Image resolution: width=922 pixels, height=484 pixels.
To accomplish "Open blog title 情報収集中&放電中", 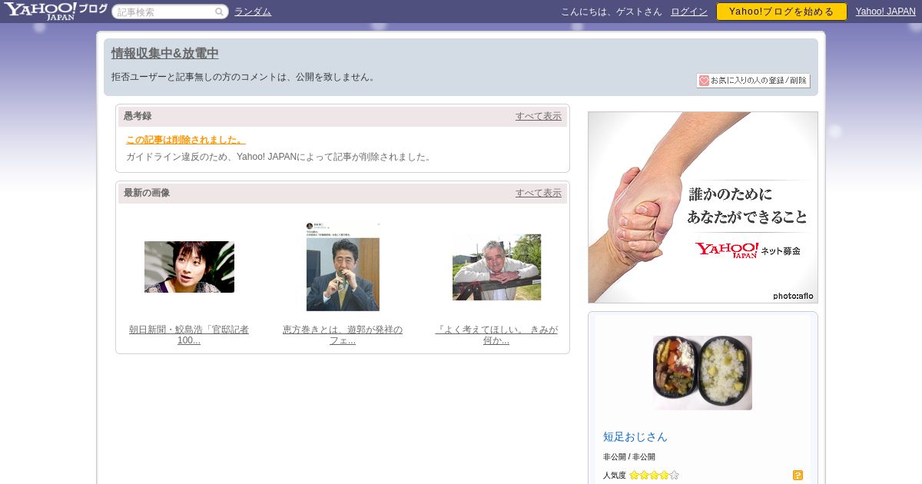I will [165, 54].
